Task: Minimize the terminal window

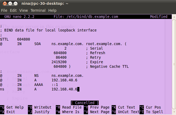Action: click(x=10, y=3)
